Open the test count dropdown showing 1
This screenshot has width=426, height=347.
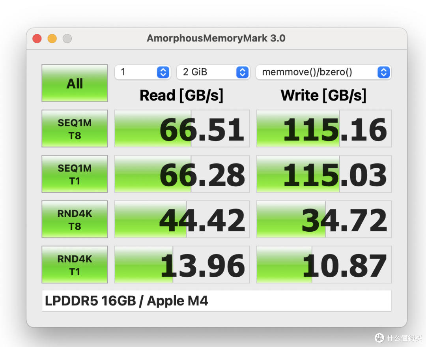[x=143, y=72]
